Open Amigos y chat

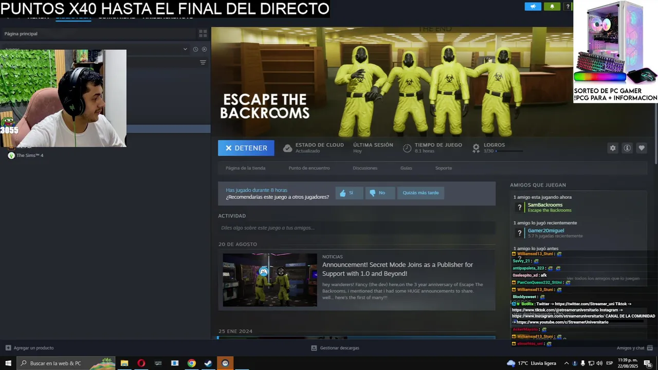click(635, 348)
